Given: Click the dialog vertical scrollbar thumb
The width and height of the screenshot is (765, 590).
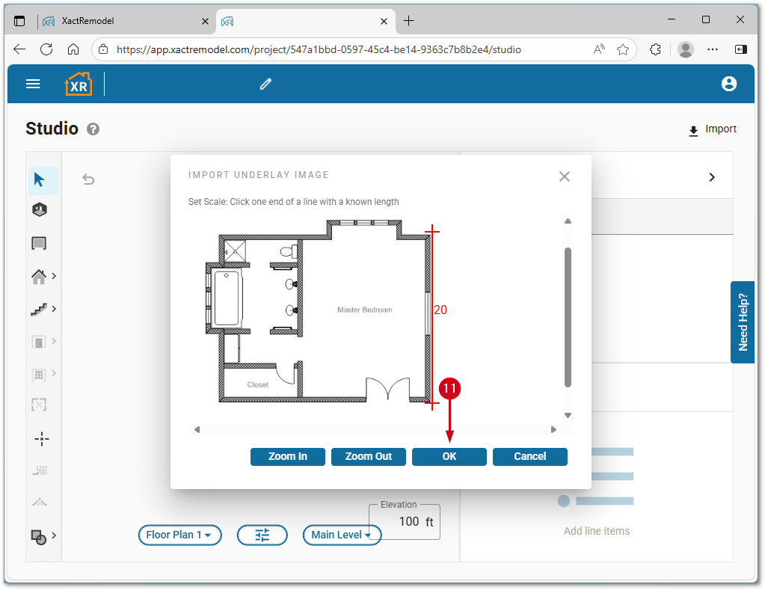Looking at the screenshot, I should click(568, 317).
